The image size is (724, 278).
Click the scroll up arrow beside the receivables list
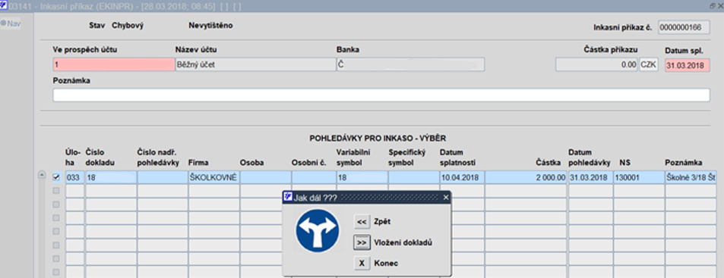(x=42, y=175)
